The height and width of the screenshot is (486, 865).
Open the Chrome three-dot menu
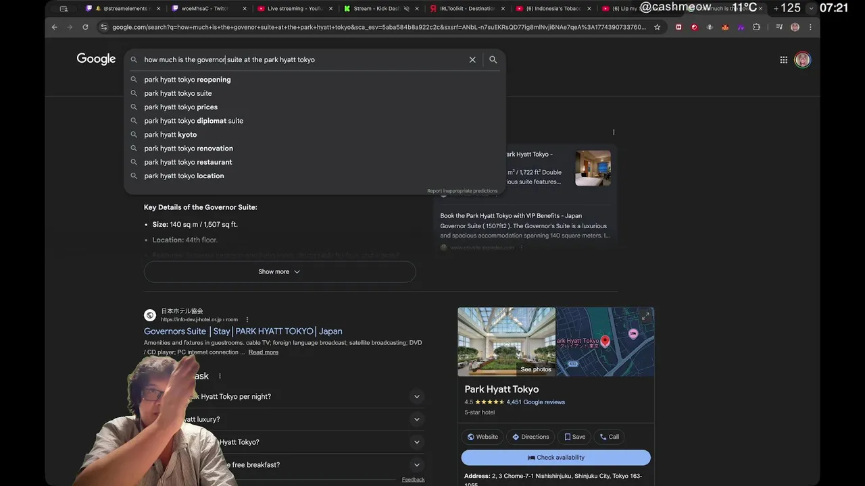coord(810,27)
